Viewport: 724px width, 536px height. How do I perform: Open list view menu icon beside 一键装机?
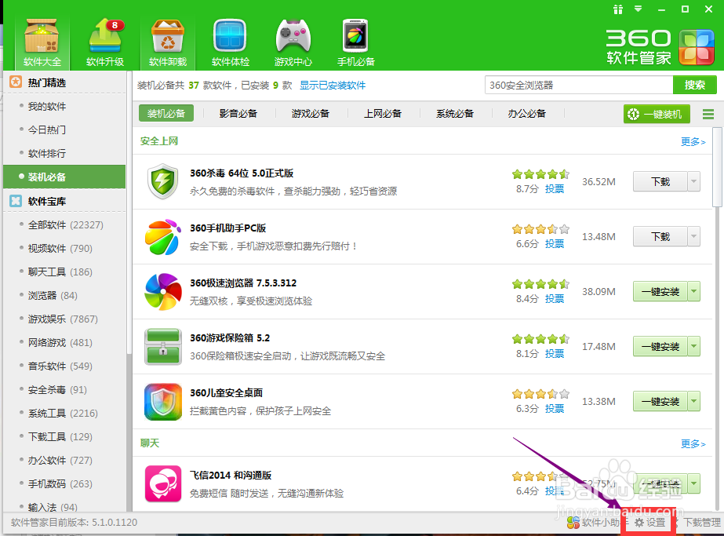click(x=708, y=114)
